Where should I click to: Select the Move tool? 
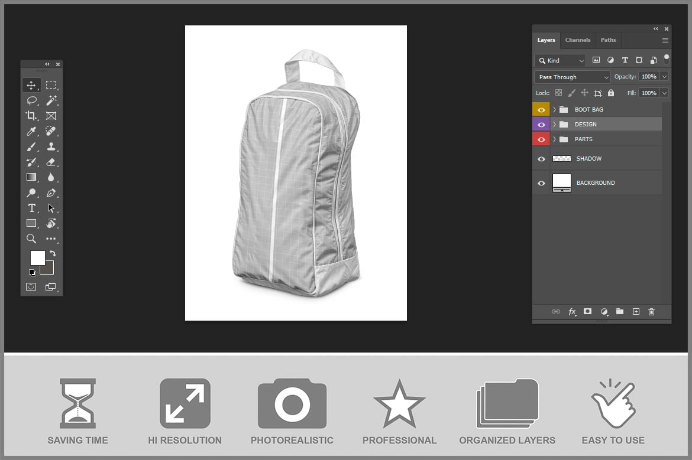click(x=31, y=85)
